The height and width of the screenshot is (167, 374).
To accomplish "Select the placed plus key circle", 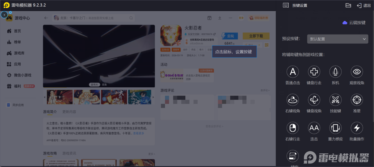I will [4, 15].
